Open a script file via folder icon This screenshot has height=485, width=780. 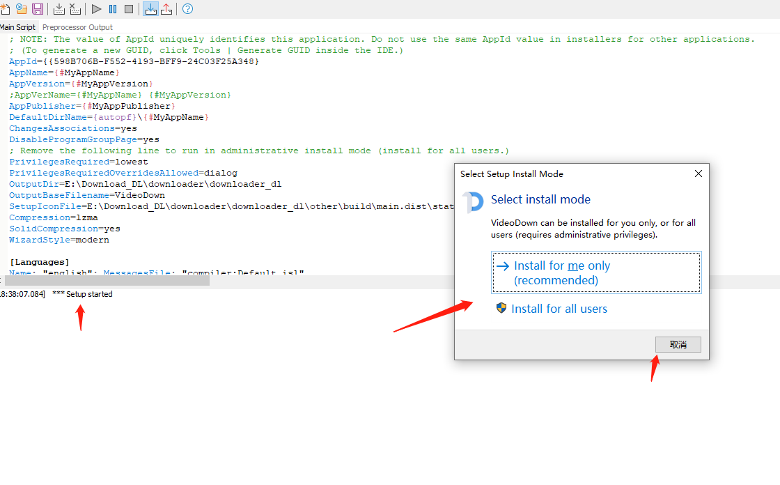point(22,9)
